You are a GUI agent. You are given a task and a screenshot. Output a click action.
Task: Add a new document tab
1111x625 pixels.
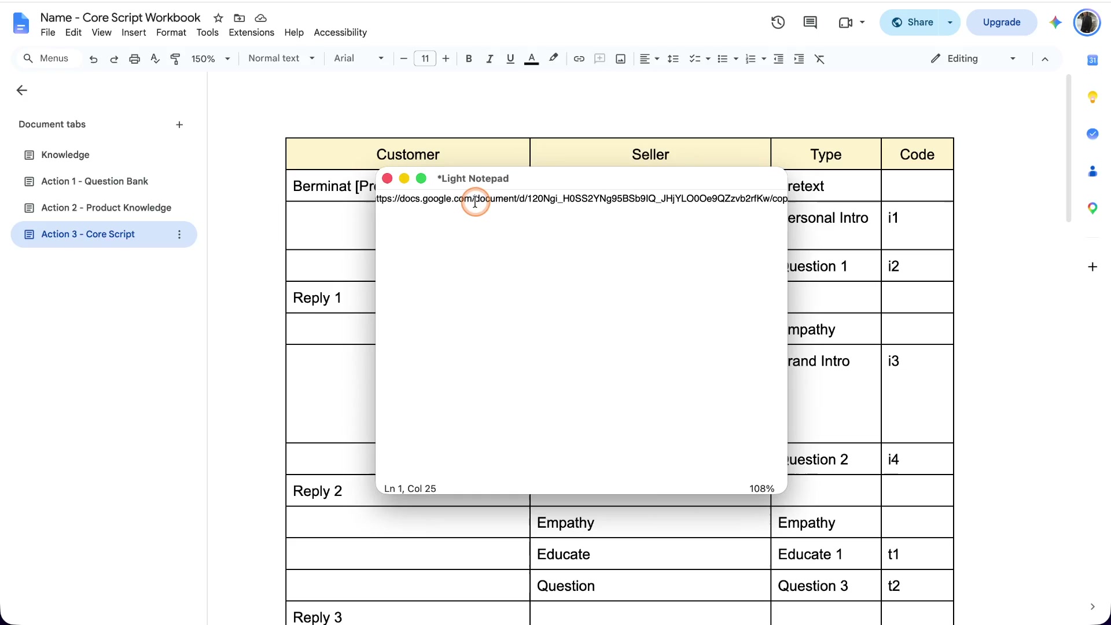[x=179, y=125]
